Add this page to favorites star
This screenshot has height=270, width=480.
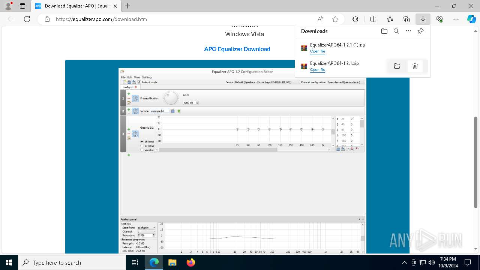coord(335,19)
